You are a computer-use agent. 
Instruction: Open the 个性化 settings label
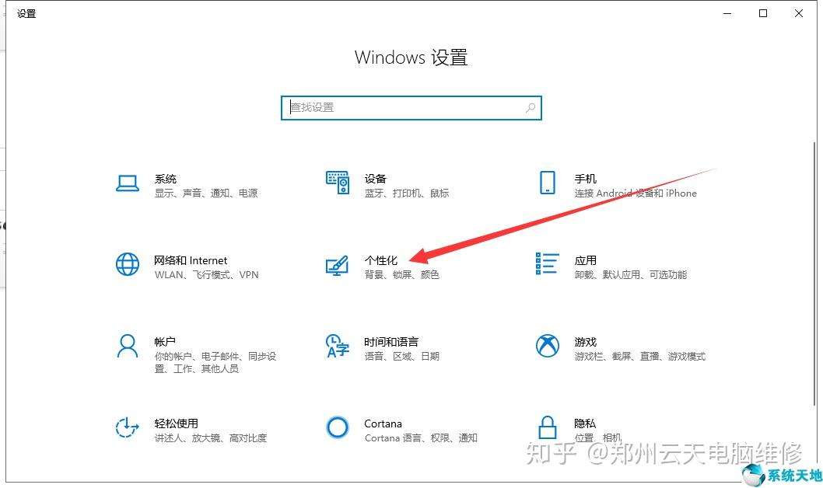point(381,260)
